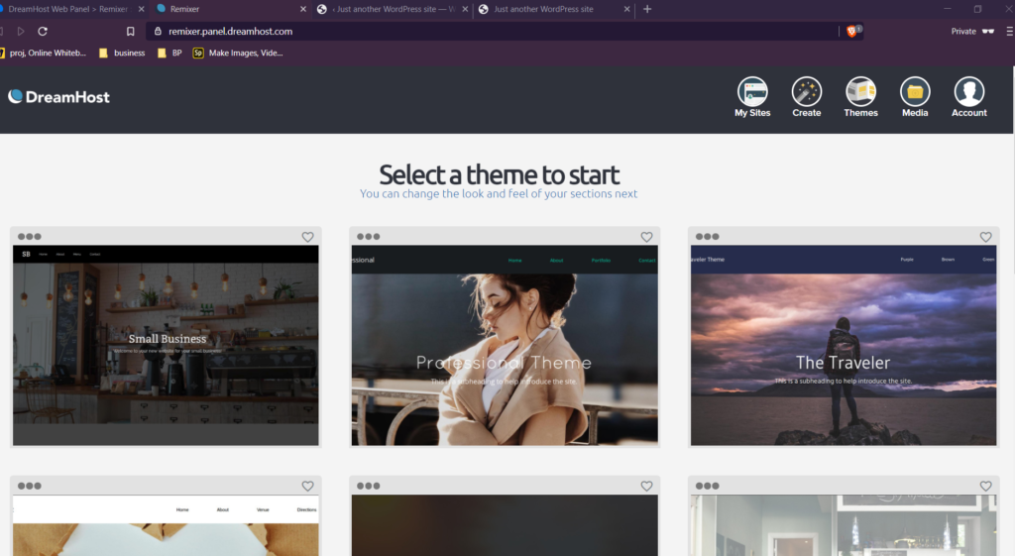Click the change look and feel subtitle
This screenshot has height=556, width=1015.
click(499, 193)
